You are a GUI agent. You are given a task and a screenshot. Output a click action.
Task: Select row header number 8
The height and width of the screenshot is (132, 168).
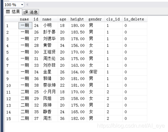point(11,72)
